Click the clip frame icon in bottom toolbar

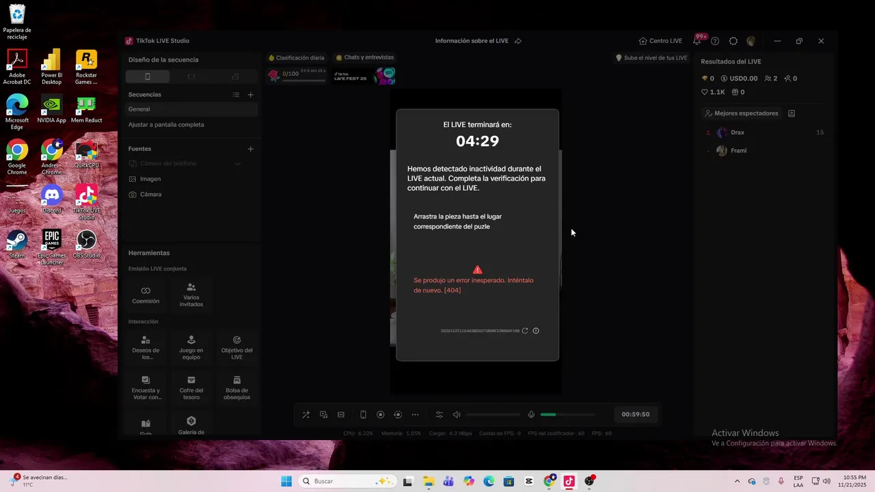click(x=341, y=415)
